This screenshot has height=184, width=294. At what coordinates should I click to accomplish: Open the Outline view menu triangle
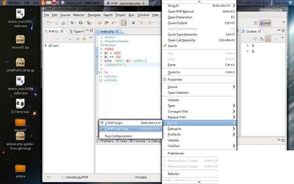coord(282,38)
